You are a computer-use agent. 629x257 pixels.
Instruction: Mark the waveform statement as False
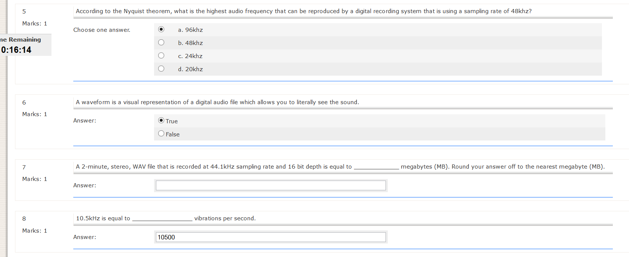tap(161, 133)
